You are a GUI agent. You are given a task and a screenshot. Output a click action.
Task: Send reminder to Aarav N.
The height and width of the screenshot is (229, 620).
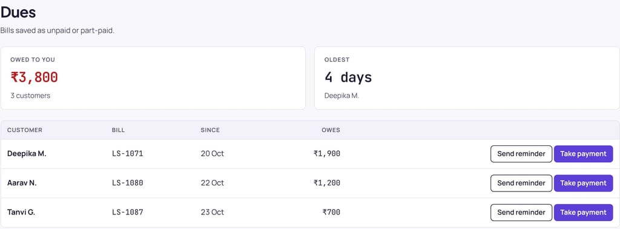point(521,183)
